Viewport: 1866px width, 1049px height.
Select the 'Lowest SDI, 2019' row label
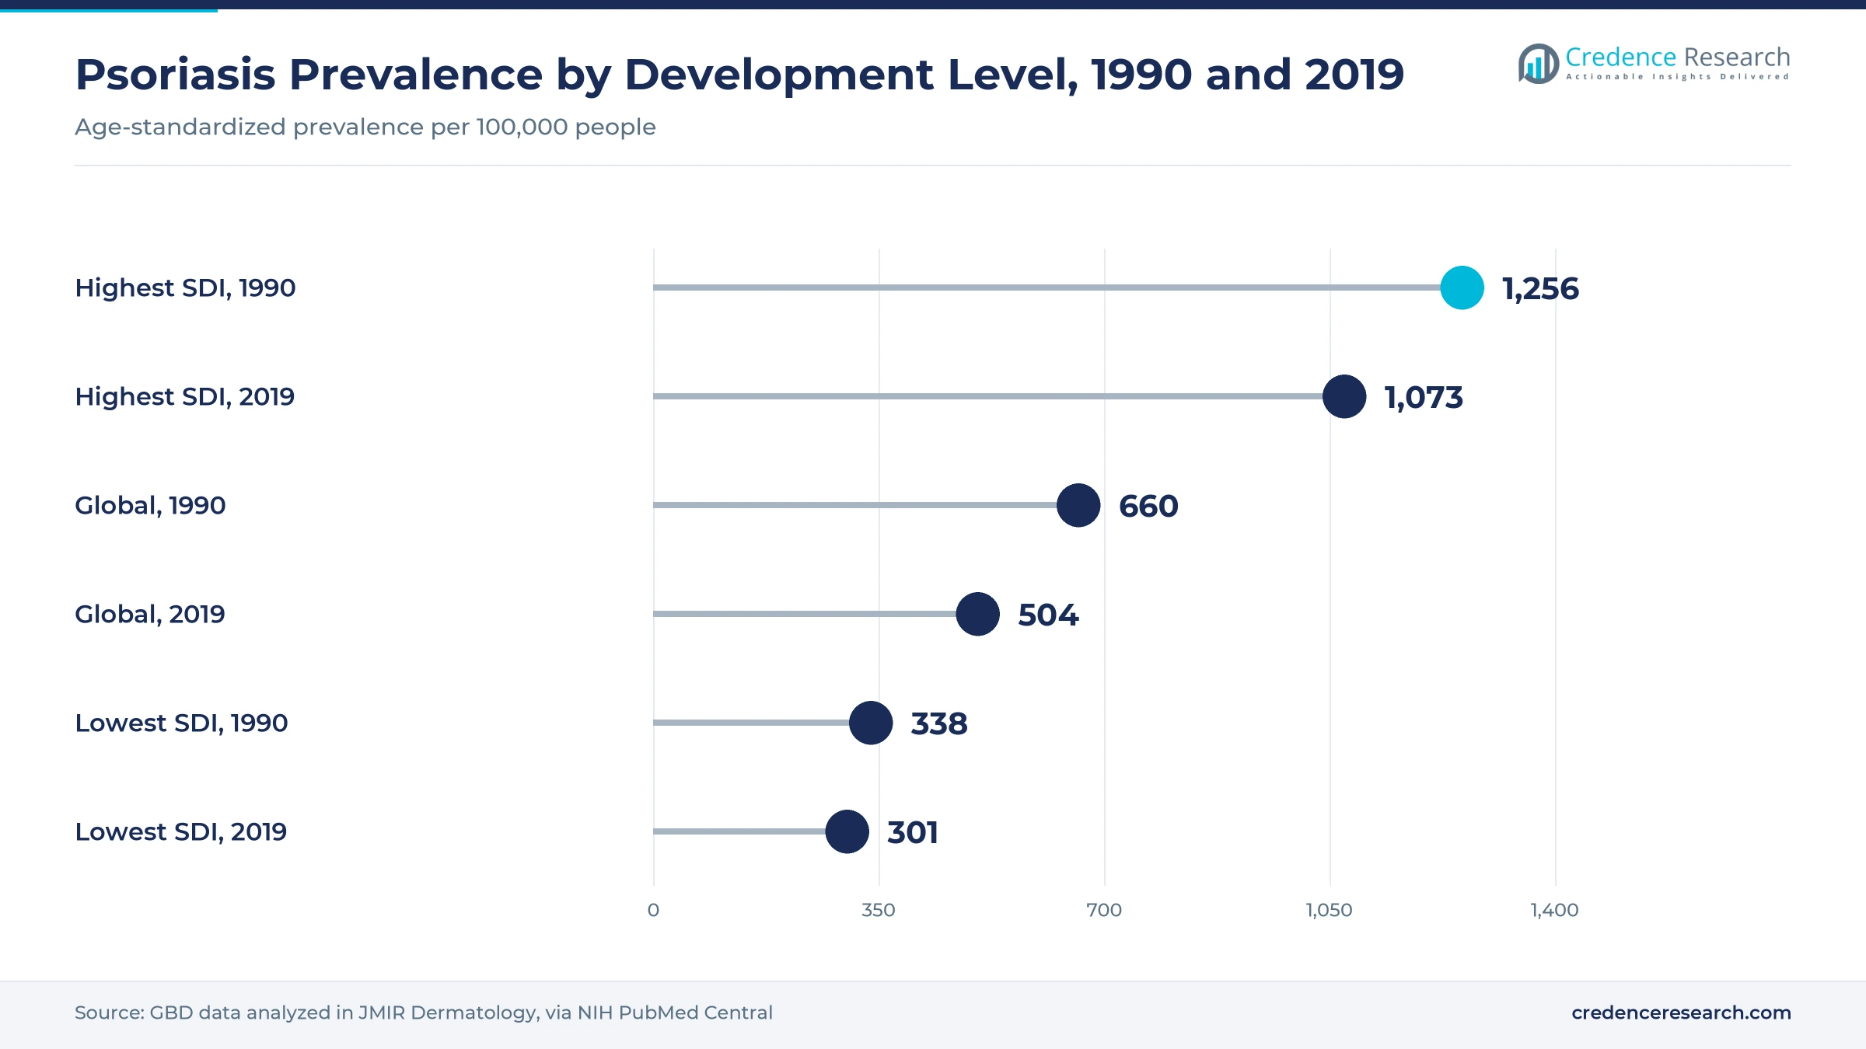(x=180, y=832)
